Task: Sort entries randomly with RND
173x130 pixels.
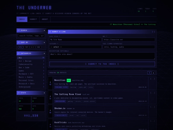Action: tap(38, 47)
